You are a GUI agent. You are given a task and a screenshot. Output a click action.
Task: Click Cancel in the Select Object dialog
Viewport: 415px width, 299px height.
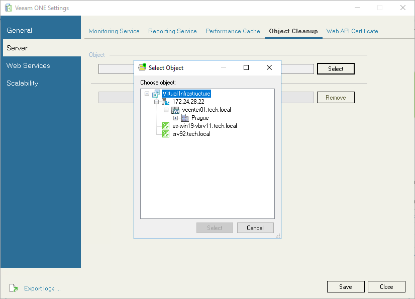pos(255,228)
